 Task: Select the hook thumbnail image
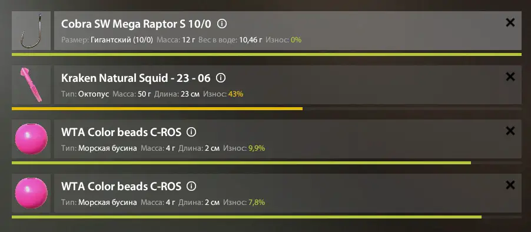click(31, 31)
